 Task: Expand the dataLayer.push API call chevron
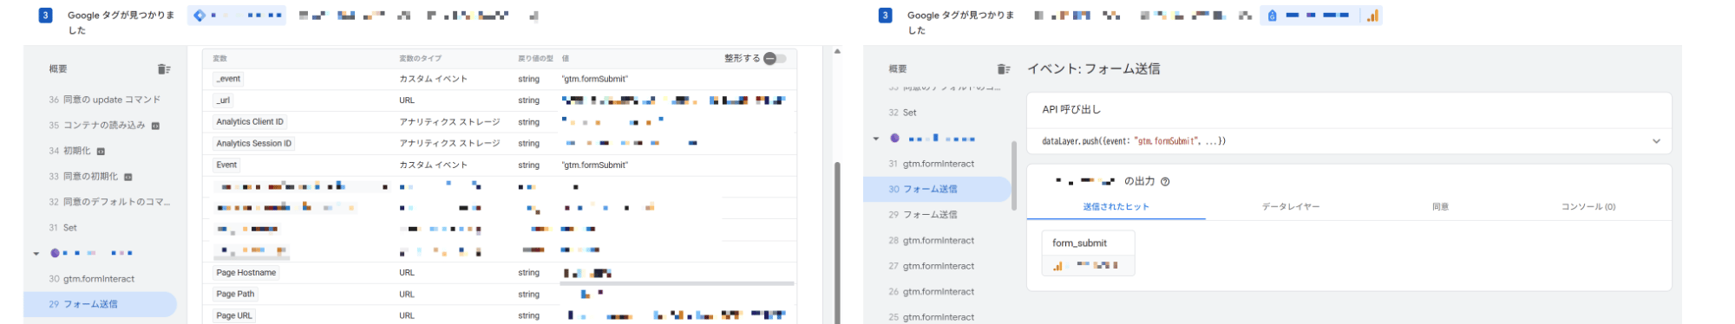[1656, 141]
